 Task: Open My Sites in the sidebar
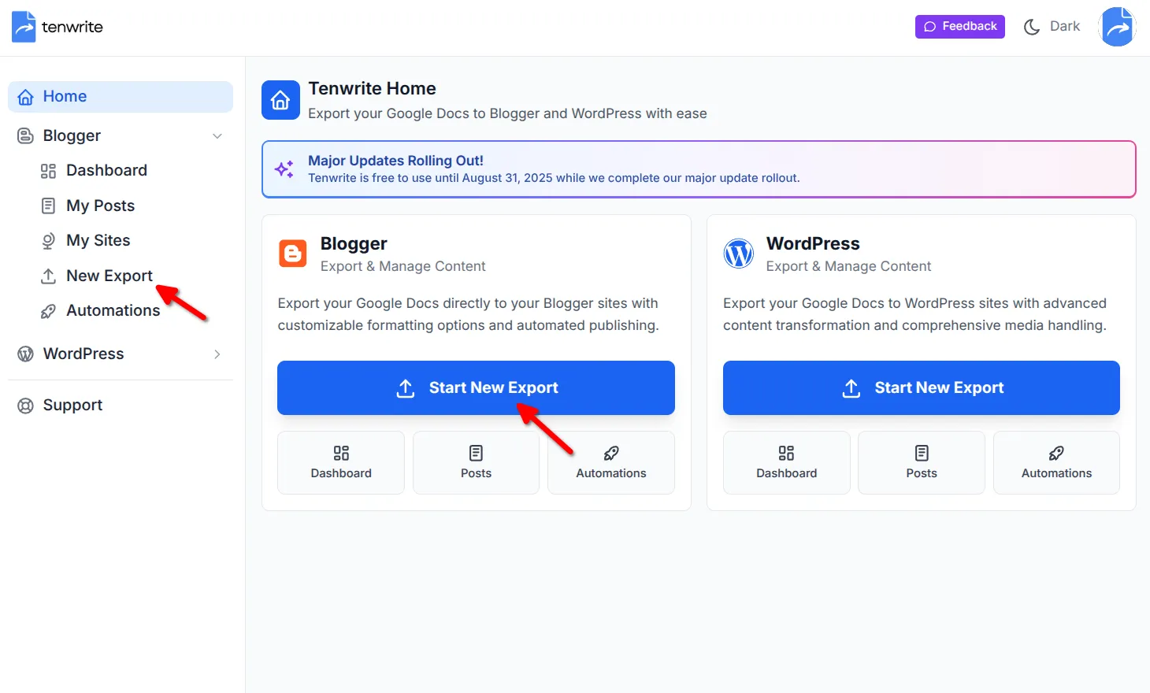[x=98, y=240]
